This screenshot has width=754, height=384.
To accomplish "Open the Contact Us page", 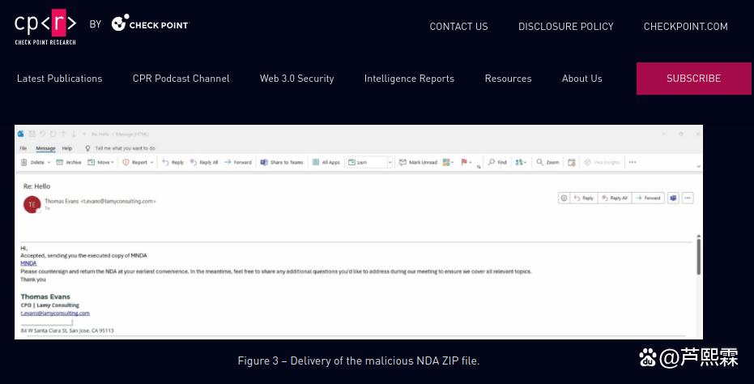I will 458,27.
